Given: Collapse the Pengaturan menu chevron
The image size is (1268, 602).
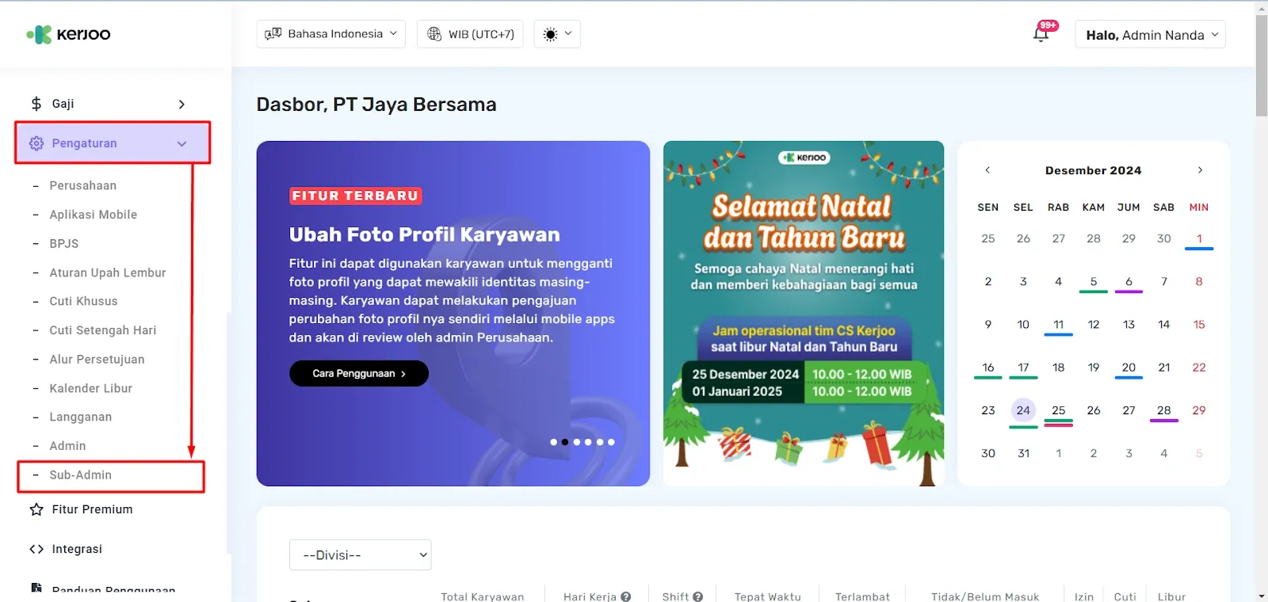Looking at the screenshot, I should coord(181,143).
